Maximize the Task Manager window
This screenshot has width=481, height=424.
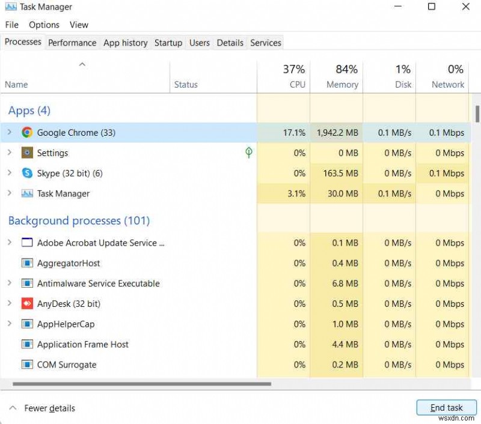pos(431,7)
